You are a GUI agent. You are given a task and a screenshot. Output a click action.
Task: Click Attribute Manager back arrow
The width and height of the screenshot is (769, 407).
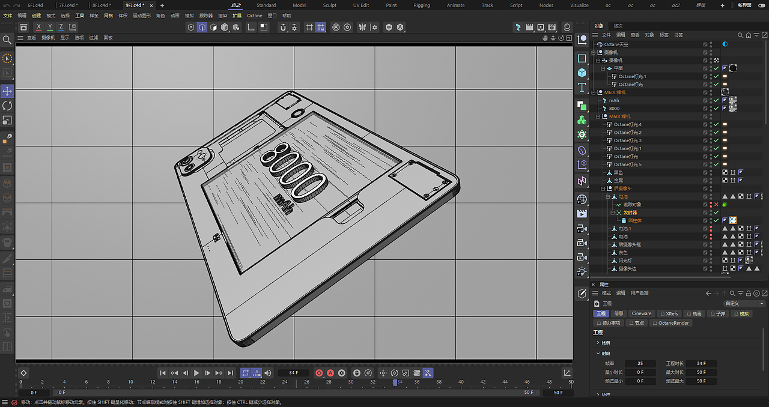(x=709, y=294)
